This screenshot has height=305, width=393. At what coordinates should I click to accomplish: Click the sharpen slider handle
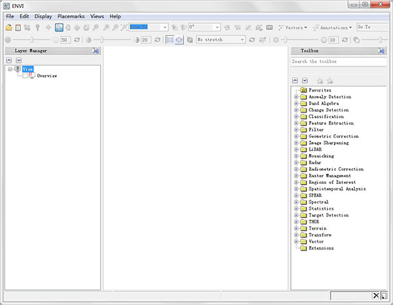click(285, 40)
